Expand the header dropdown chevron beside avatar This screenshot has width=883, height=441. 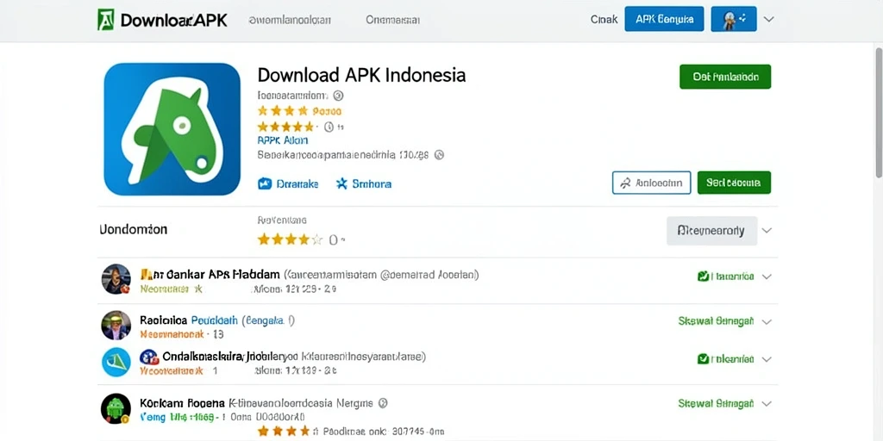pos(768,19)
